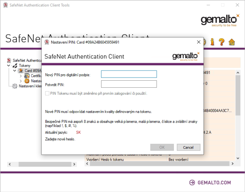
Task: Expand the Certifikáty tree node
Action: [21, 76]
